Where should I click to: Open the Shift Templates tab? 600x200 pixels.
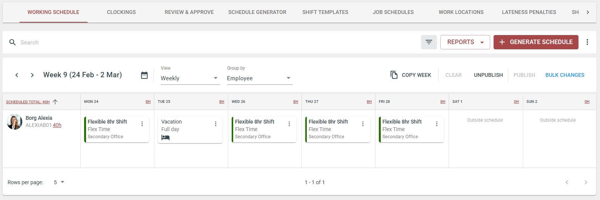point(325,12)
